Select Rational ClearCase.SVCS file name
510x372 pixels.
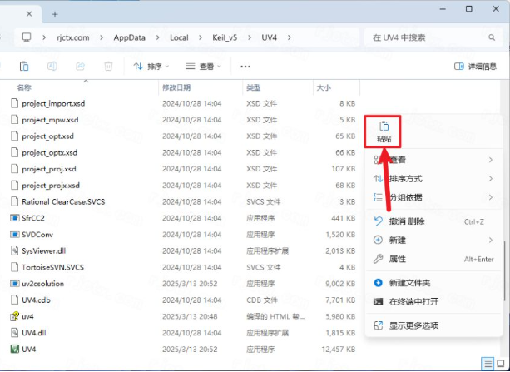(x=63, y=201)
